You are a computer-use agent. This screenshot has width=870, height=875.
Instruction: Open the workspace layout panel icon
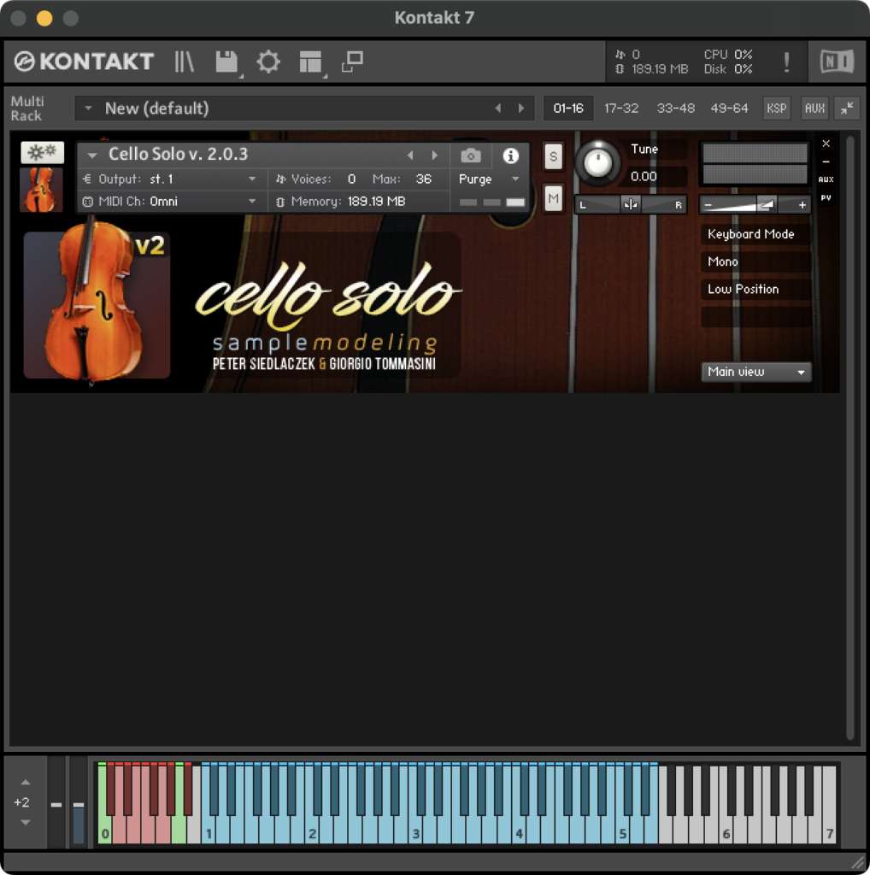(x=310, y=62)
